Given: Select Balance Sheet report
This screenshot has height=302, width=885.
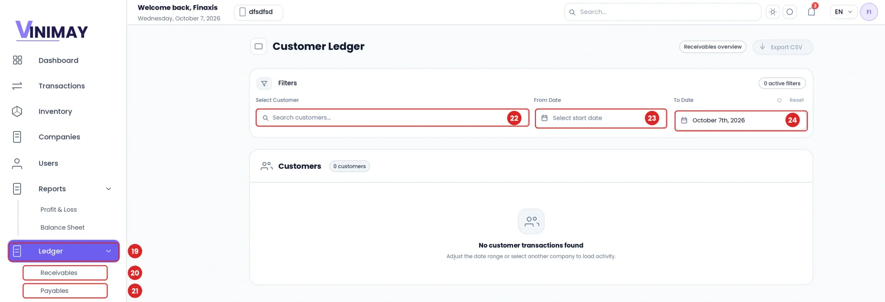Looking at the screenshot, I should [x=63, y=228].
